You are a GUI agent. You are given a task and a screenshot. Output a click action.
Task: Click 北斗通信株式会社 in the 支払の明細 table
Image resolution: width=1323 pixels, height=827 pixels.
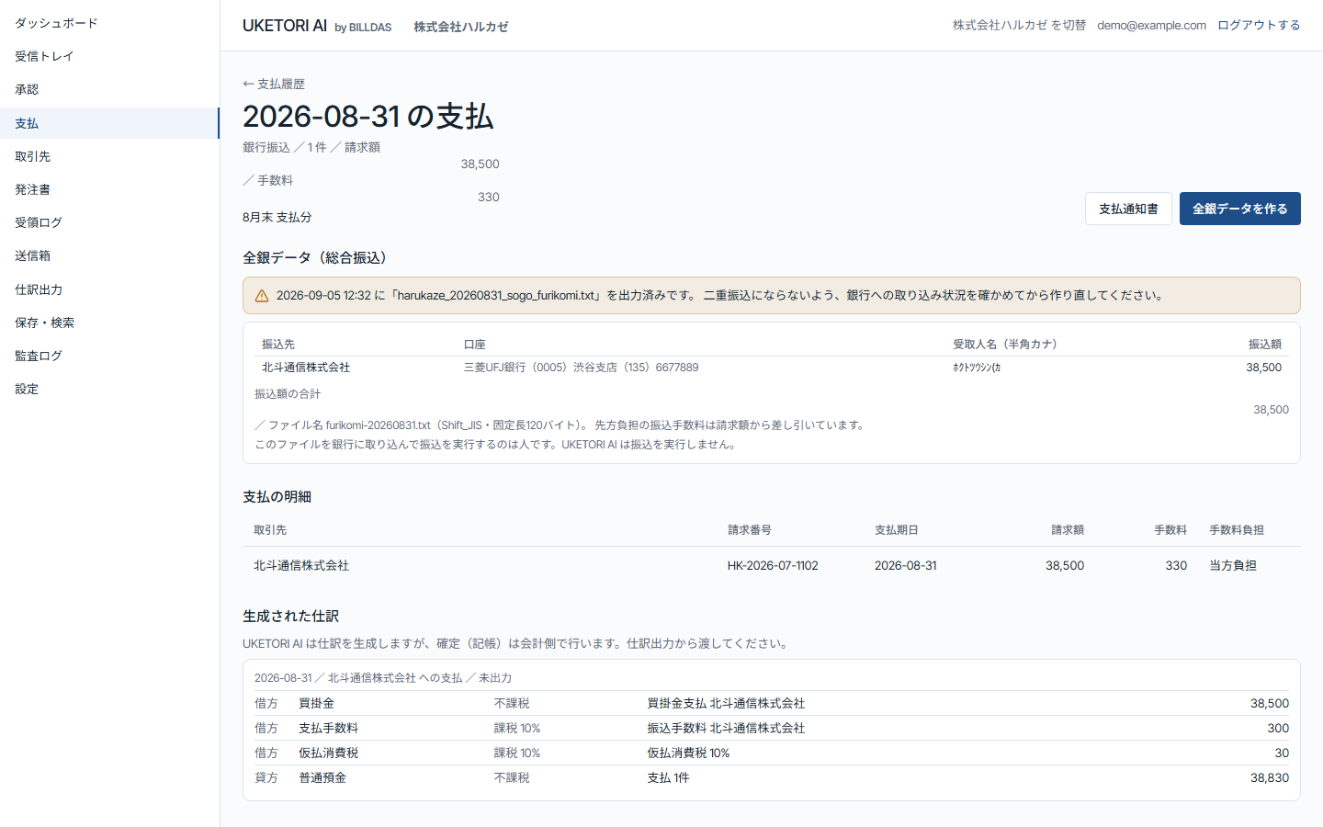click(301, 566)
